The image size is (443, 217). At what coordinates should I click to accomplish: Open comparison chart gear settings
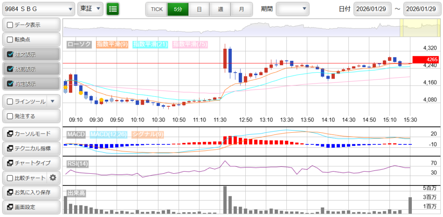(x=53, y=178)
